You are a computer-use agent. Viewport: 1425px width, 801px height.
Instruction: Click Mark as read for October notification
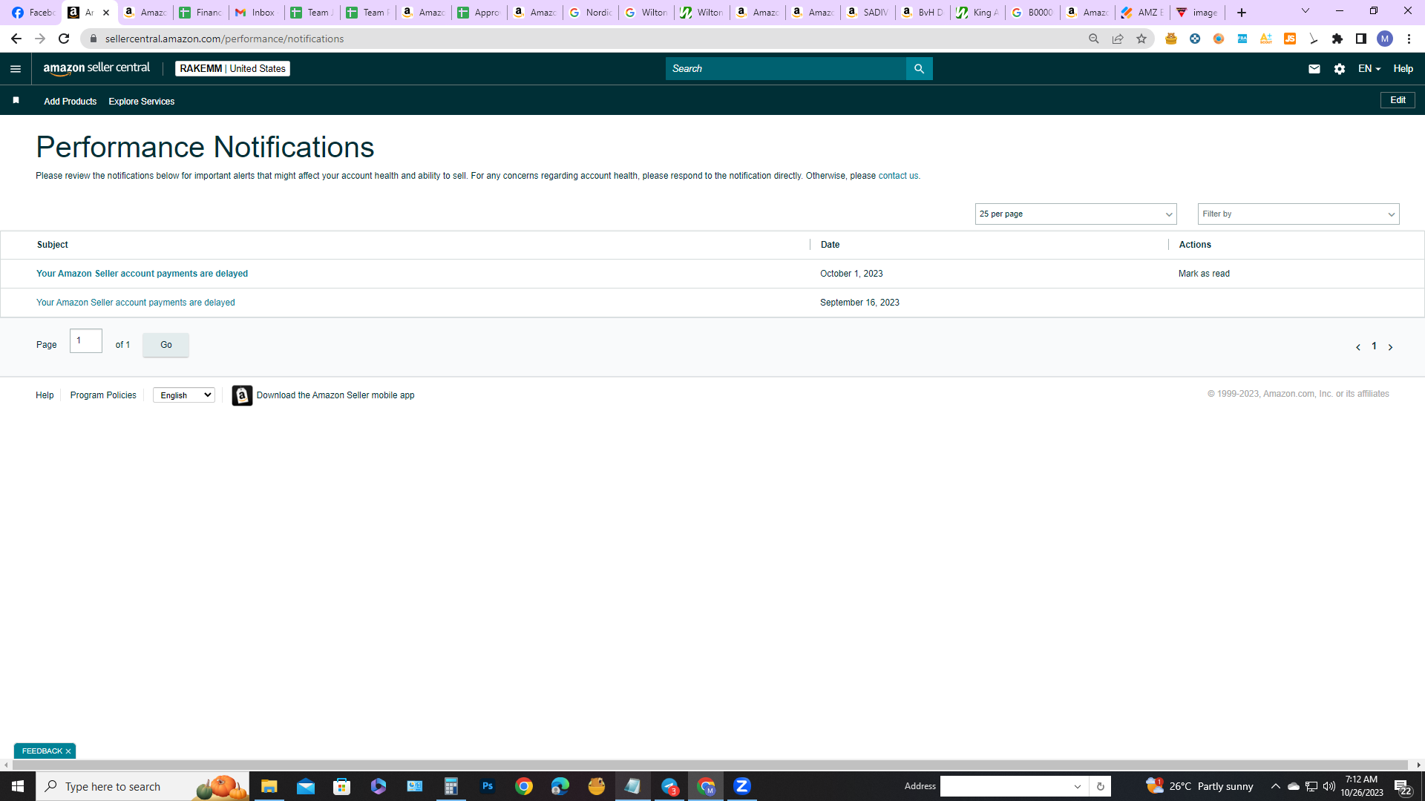click(1204, 274)
